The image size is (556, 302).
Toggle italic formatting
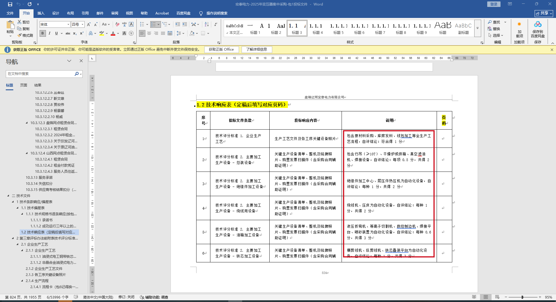(49, 33)
